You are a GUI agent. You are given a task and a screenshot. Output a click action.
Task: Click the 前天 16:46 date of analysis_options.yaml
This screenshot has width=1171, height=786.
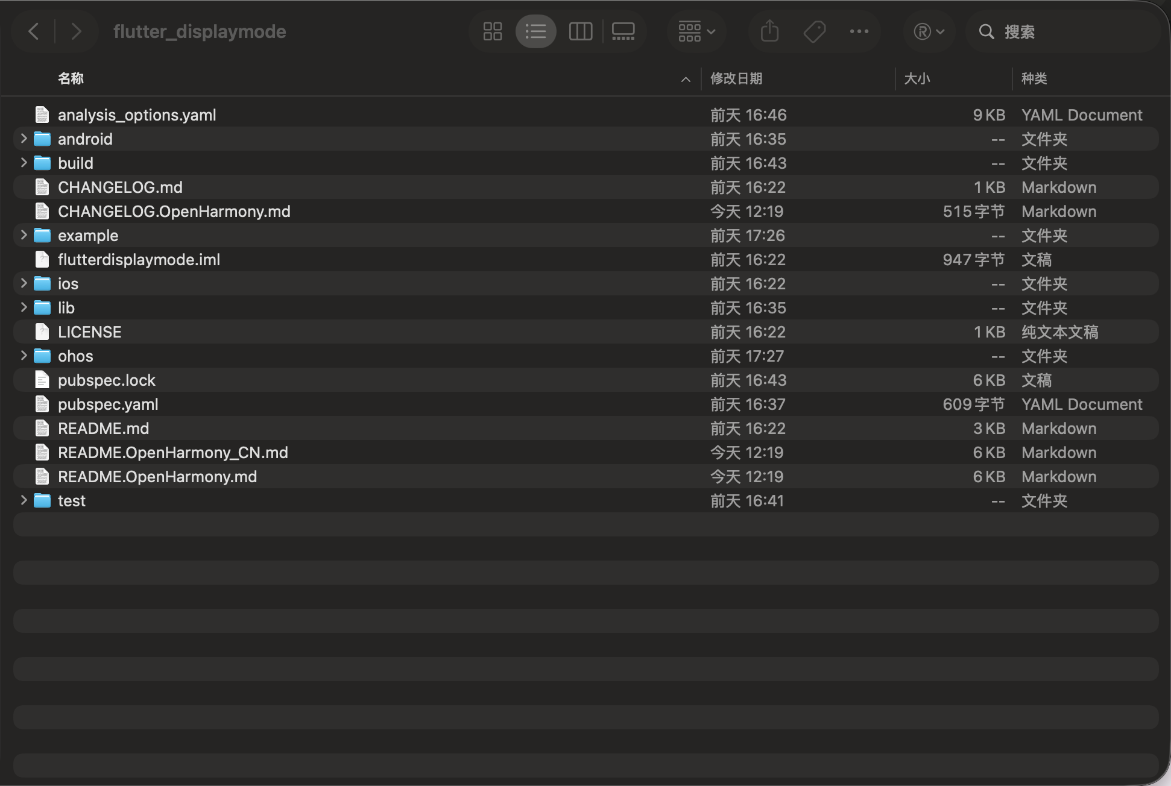coord(748,115)
